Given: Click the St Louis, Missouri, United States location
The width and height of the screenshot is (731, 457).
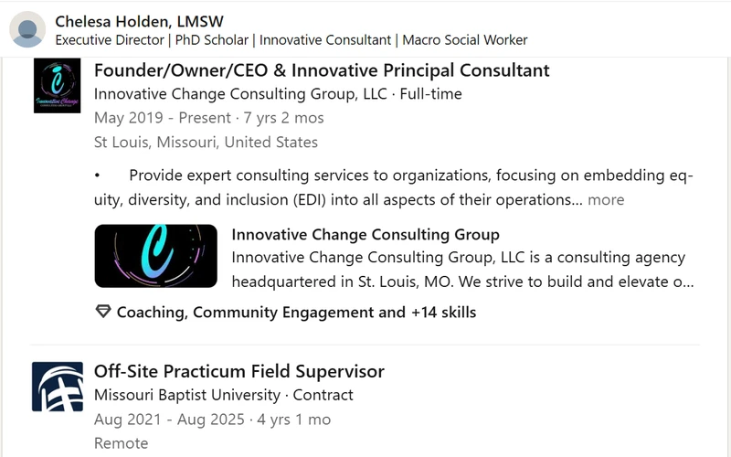Looking at the screenshot, I should coord(206,143).
